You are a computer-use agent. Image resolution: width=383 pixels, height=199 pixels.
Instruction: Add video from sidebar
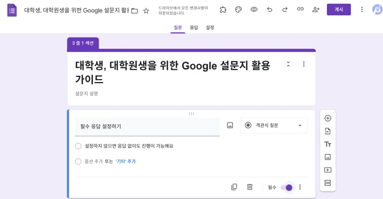328,170
